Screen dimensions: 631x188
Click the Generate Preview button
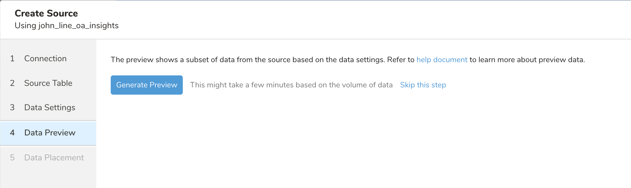[x=147, y=85]
